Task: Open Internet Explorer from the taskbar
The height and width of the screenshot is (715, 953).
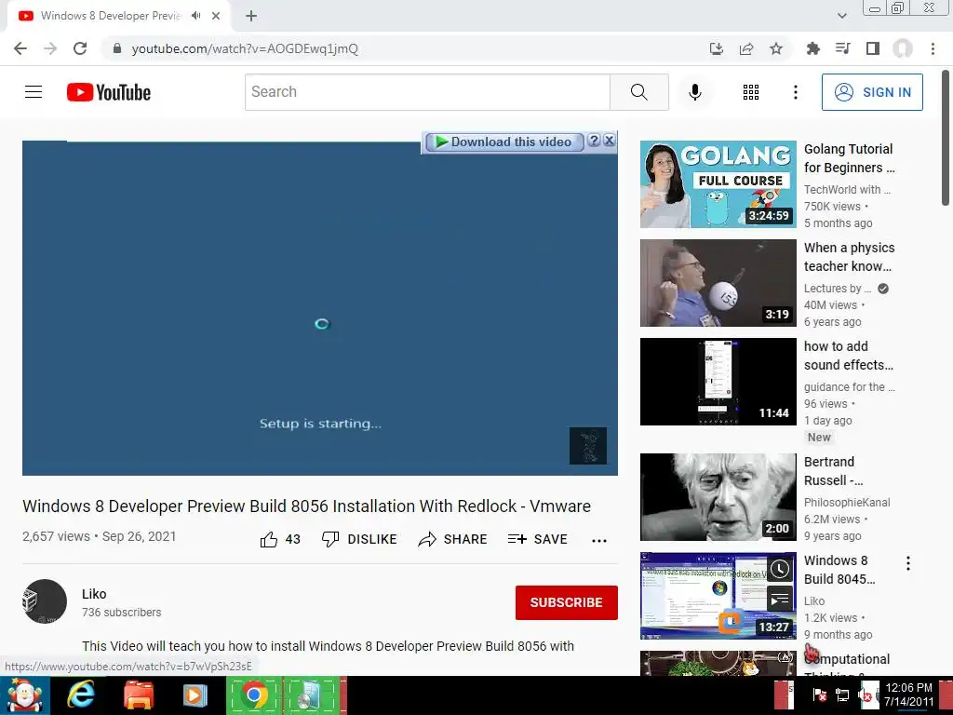Action: (x=80, y=695)
